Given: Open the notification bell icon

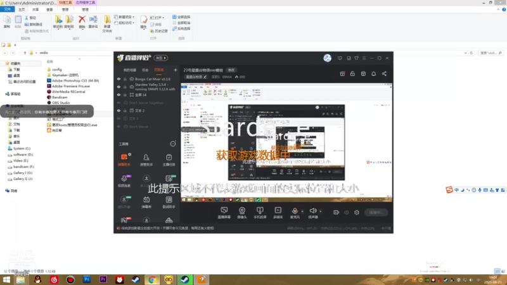Looking at the screenshot, I should [373, 73].
